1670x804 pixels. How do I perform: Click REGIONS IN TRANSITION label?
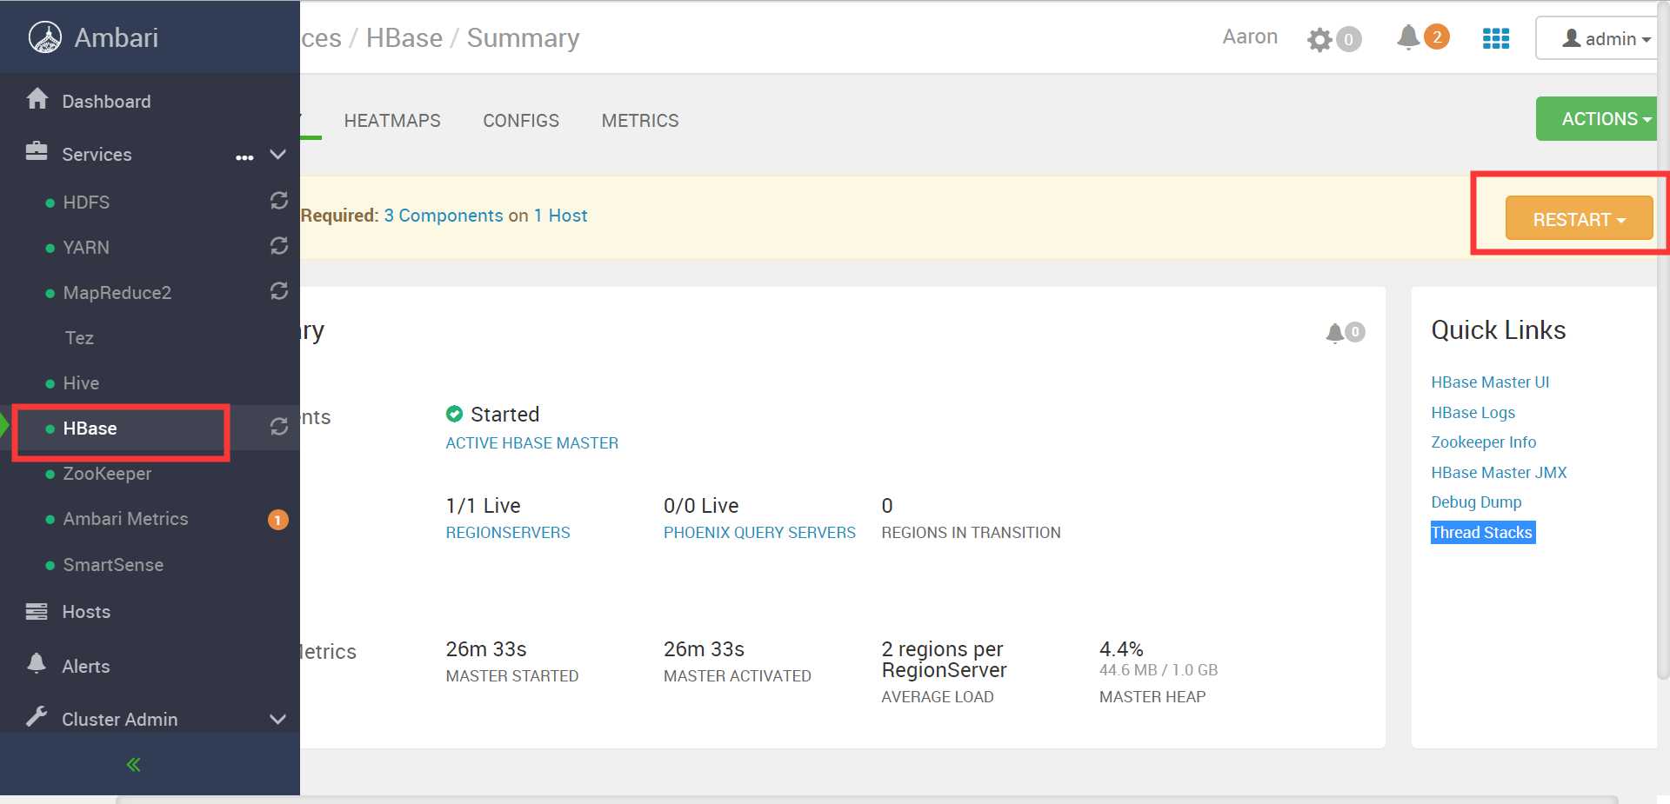point(971,533)
